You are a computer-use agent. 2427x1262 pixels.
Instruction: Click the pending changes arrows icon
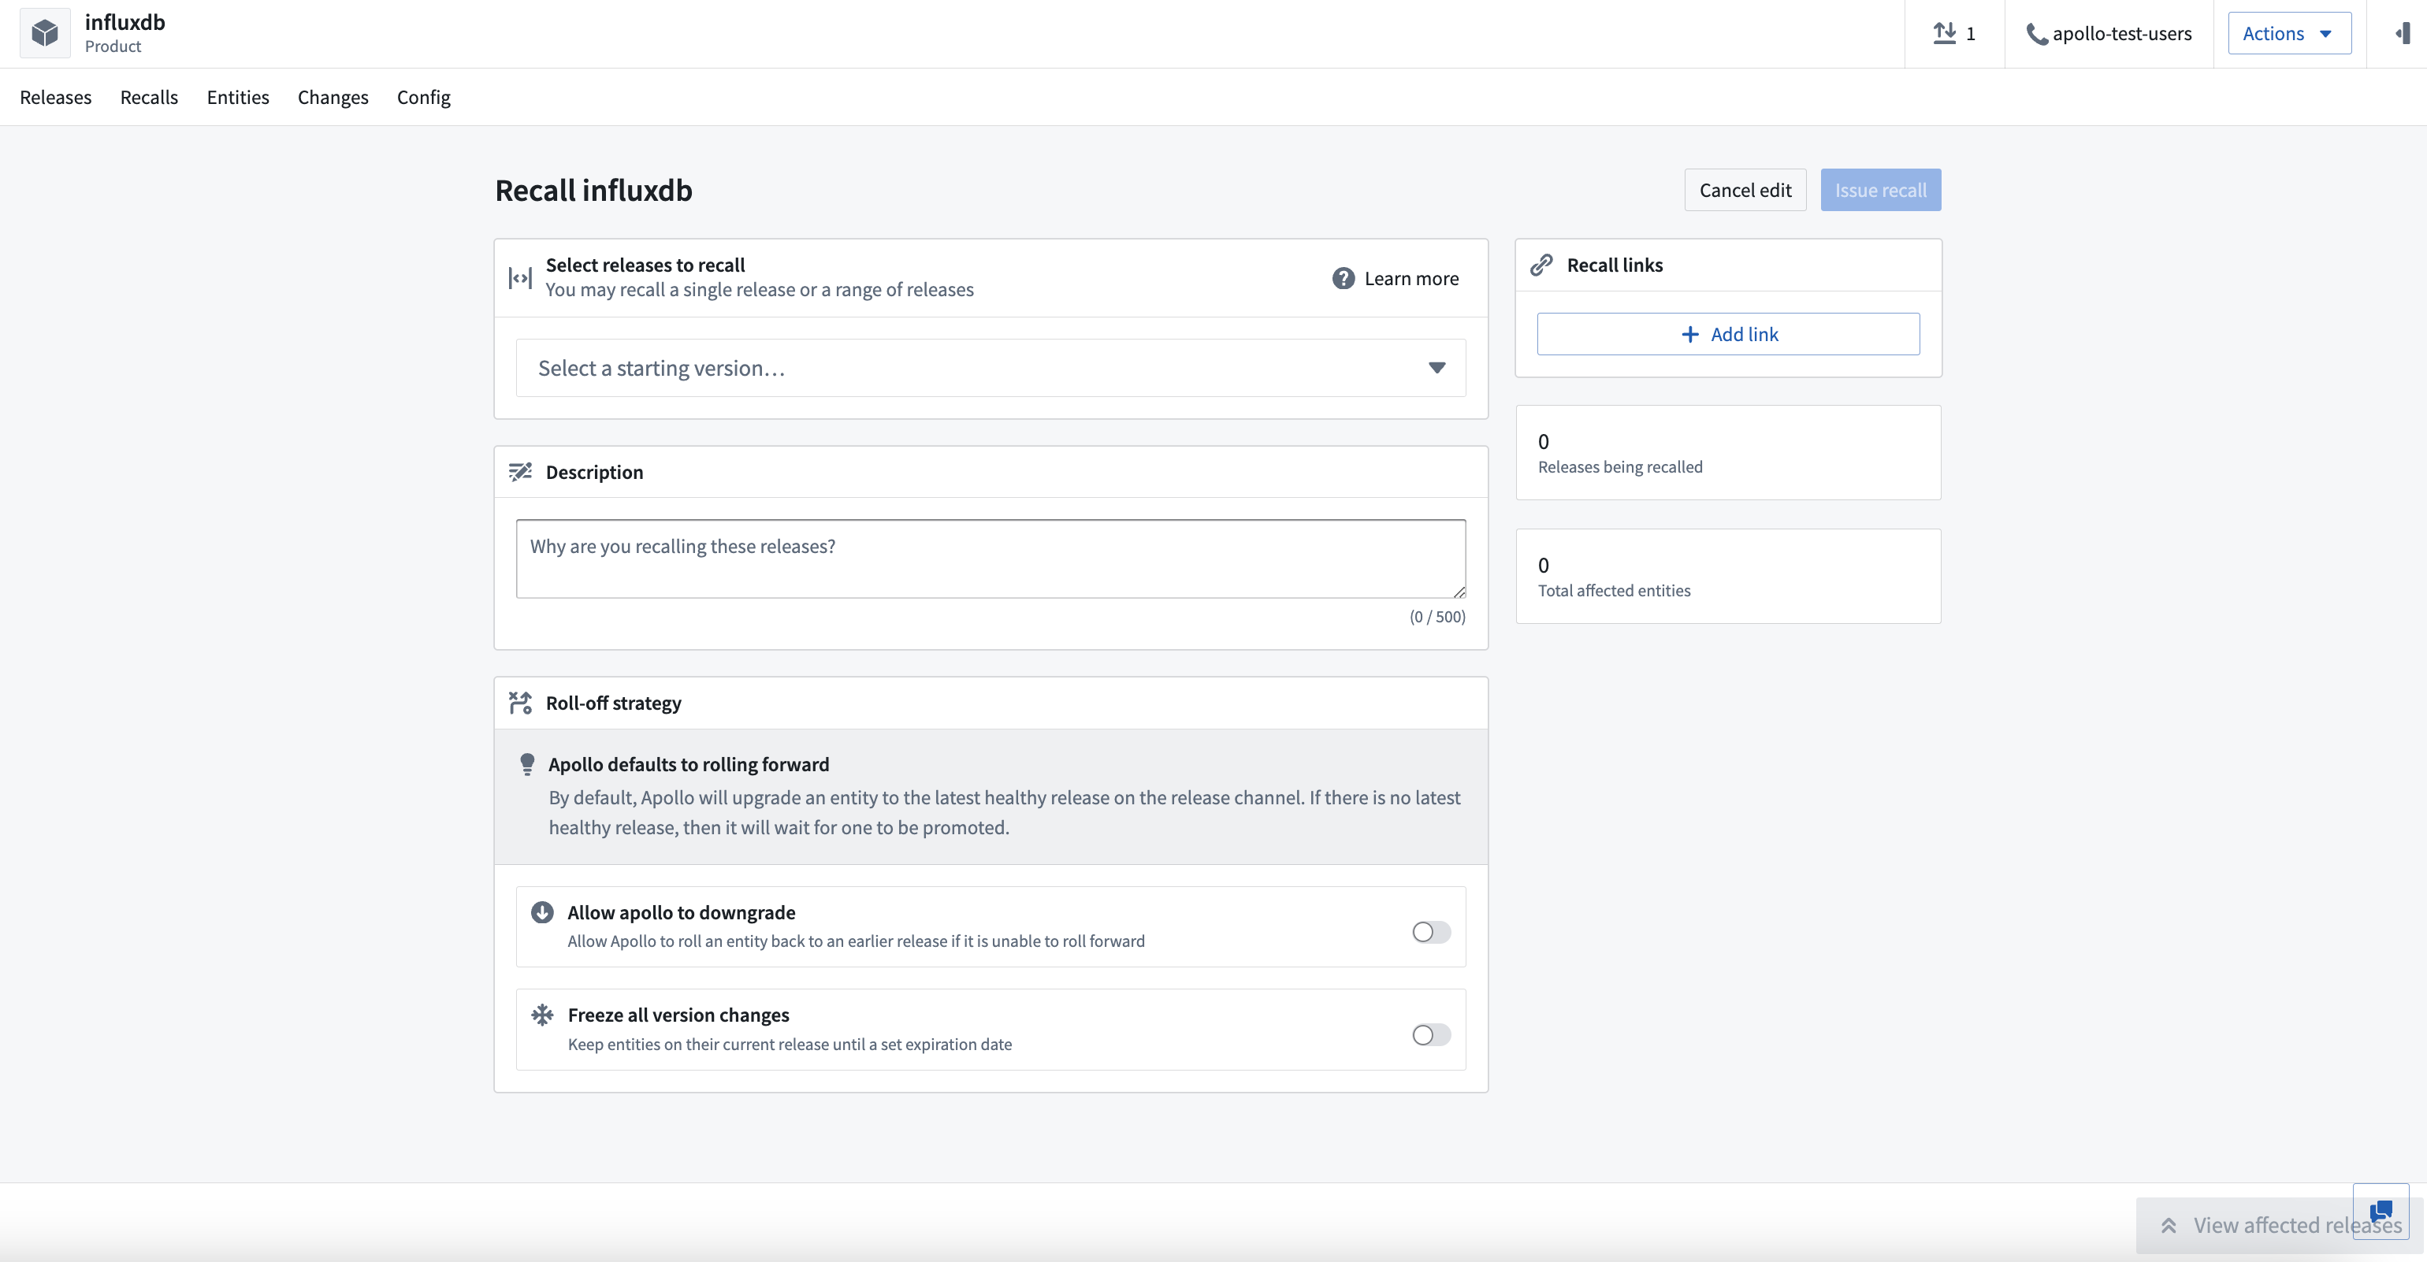(x=1944, y=33)
